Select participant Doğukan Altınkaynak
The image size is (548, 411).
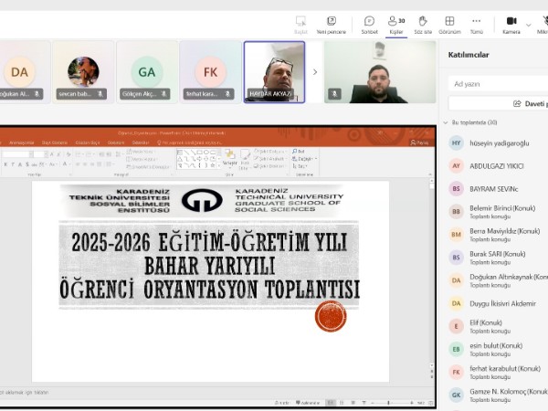click(x=498, y=280)
